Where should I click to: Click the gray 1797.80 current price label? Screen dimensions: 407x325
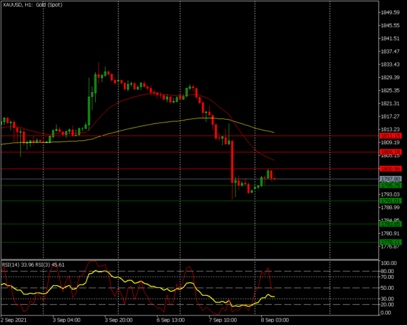point(393,179)
